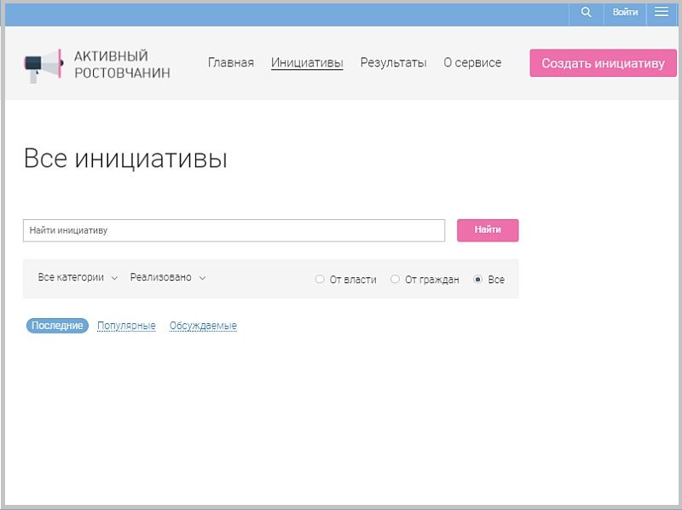The width and height of the screenshot is (682, 510).
Task: Select the От граждан radio button
Action: (x=395, y=279)
